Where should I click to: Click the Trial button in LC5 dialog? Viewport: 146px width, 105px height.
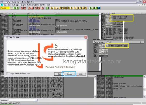tap(59, 74)
